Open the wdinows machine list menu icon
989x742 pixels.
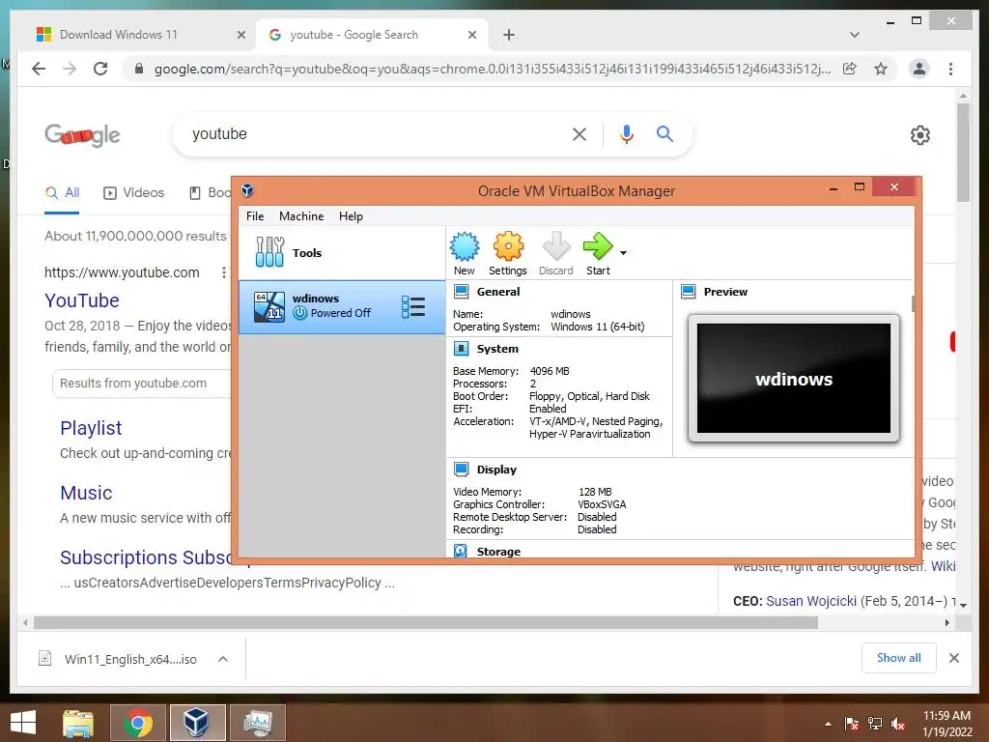[413, 306]
